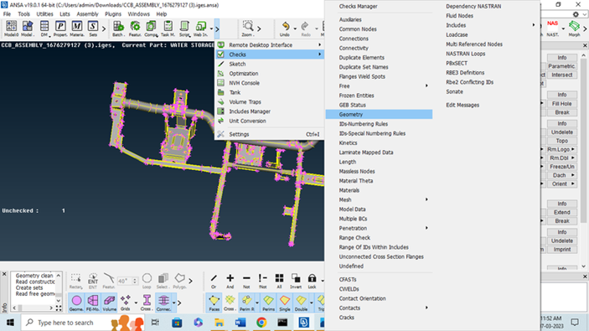Click the Topo button
Image resolution: width=589 pixels, height=331 pixels.
pos(562,141)
